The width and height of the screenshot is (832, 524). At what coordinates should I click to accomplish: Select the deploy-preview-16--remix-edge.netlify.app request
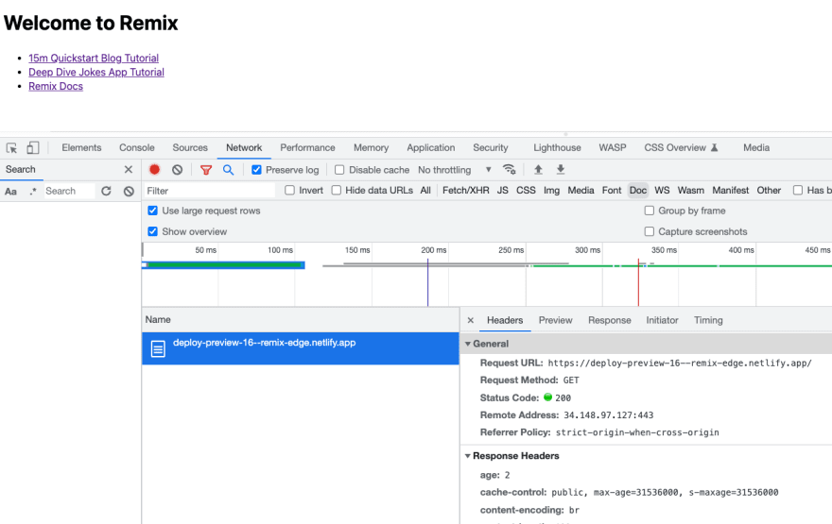click(301, 348)
